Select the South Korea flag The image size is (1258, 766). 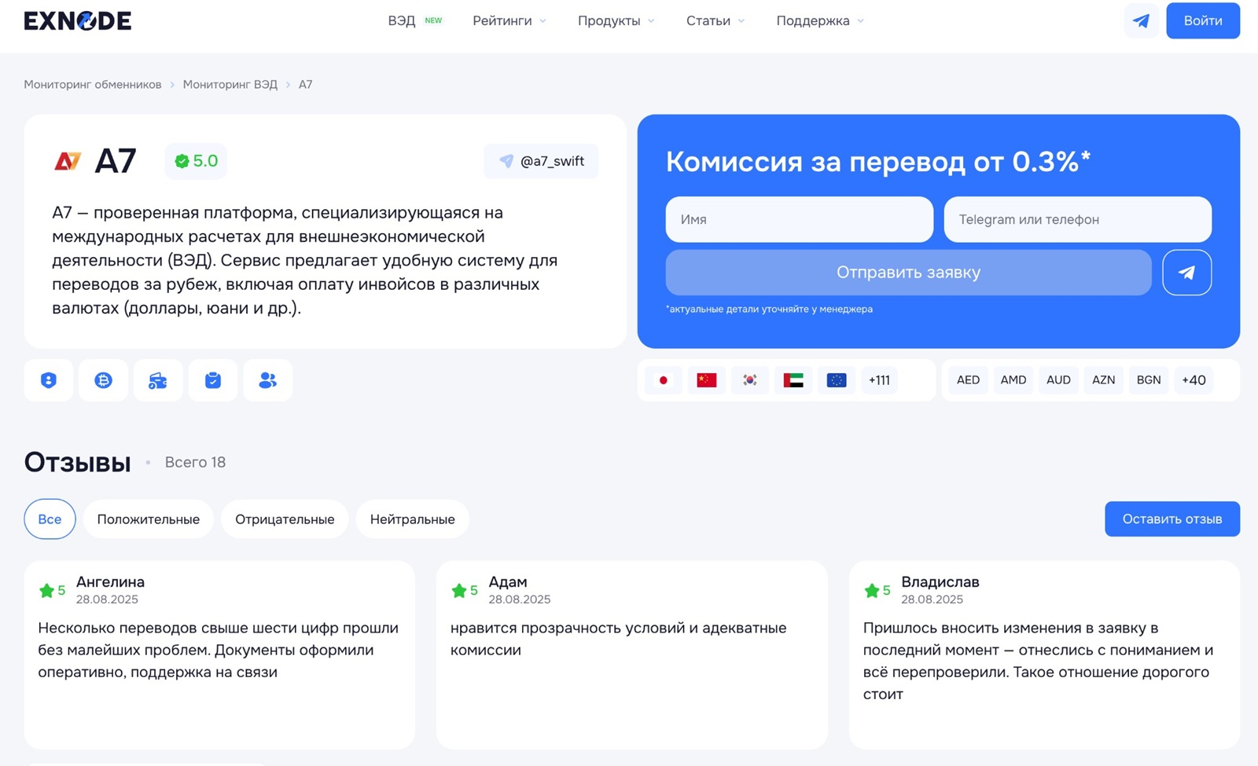tap(750, 380)
